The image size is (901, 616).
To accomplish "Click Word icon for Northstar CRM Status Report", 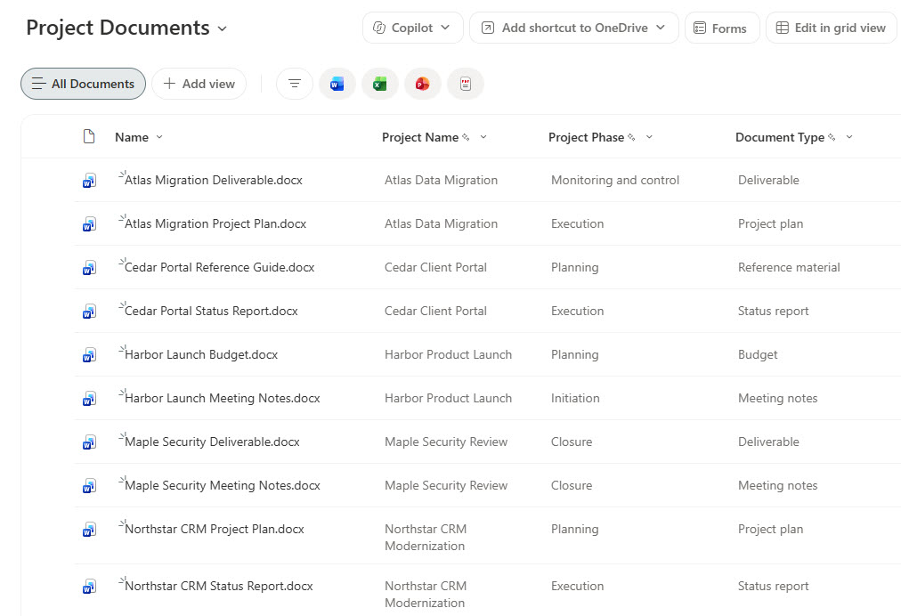I will 89,587.
